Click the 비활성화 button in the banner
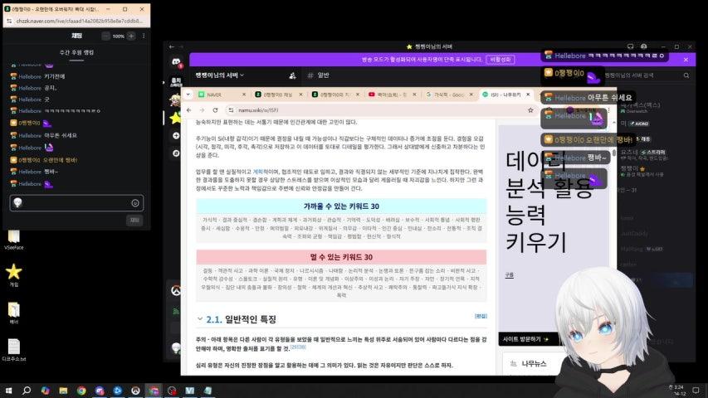This screenshot has width=708, height=398. pos(501,60)
